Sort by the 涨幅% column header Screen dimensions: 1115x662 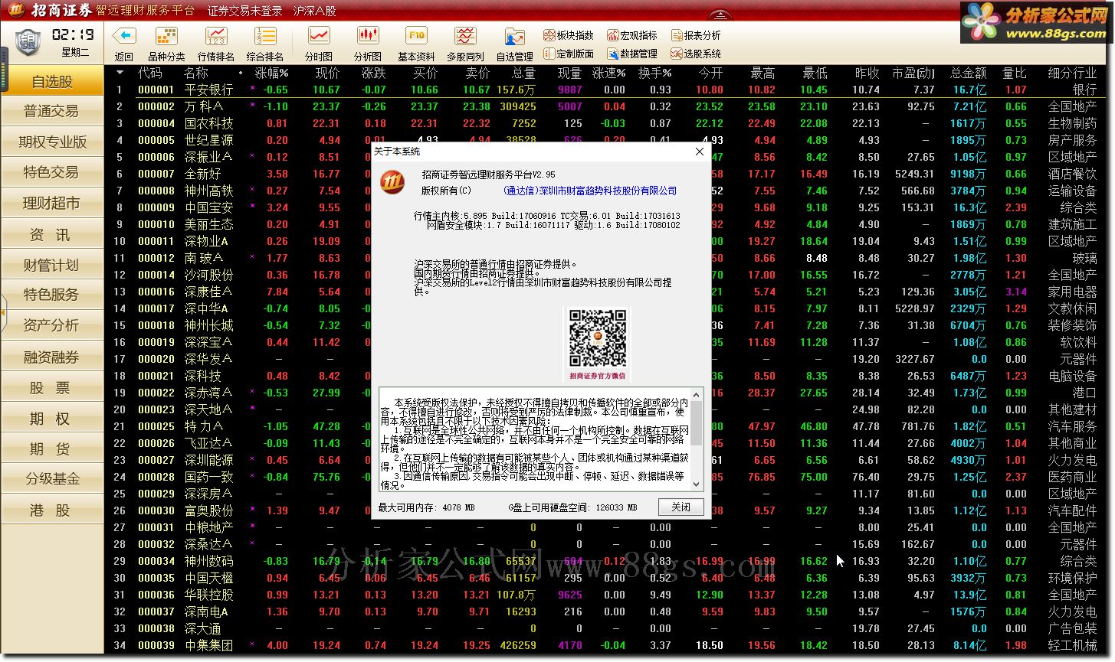click(271, 73)
